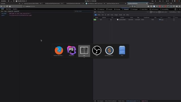Select the GET request row with 200 status
The image size is (181, 102).
pos(137,20)
